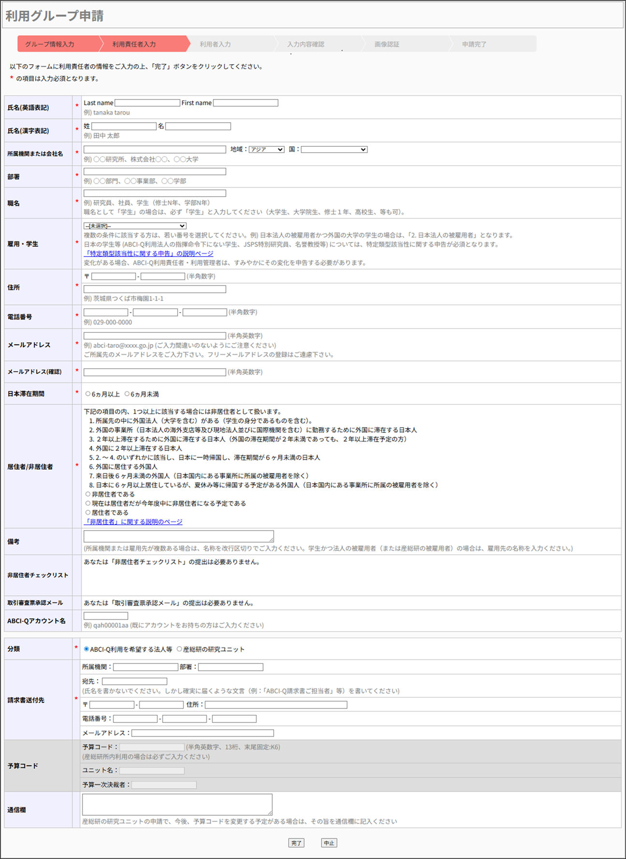Click the 部署 department input field
The width and height of the screenshot is (626, 859).
click(155, 172)
